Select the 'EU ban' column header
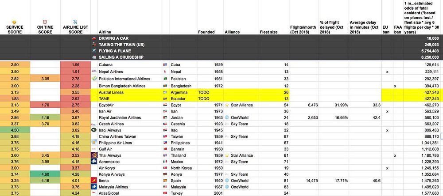 386,30
